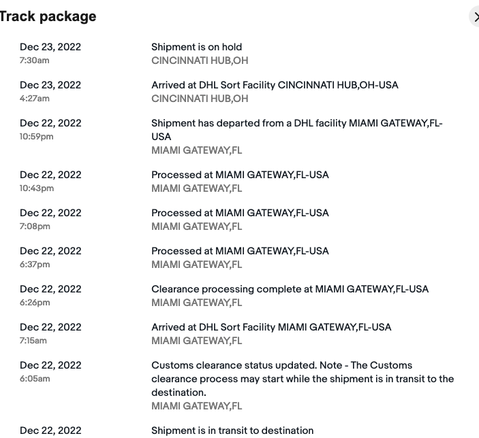Viewport: 479px width, 438px height.
Task: Click the 6:05am timestamp
Action: coord(35,379)
